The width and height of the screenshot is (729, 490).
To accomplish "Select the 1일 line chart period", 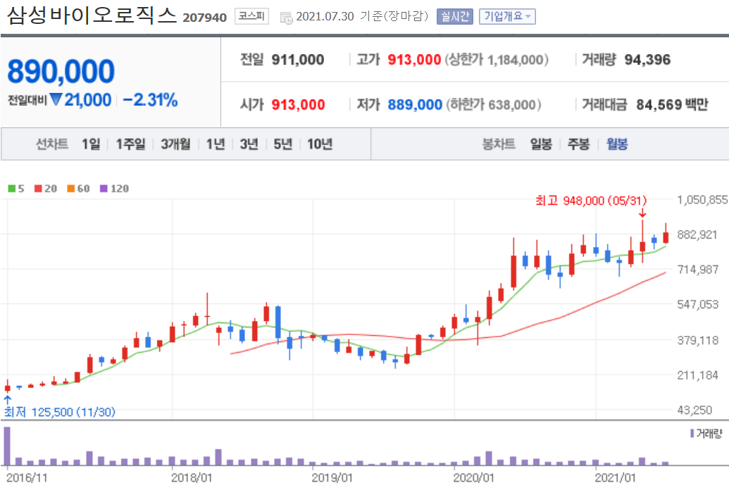I will [91, 144].
